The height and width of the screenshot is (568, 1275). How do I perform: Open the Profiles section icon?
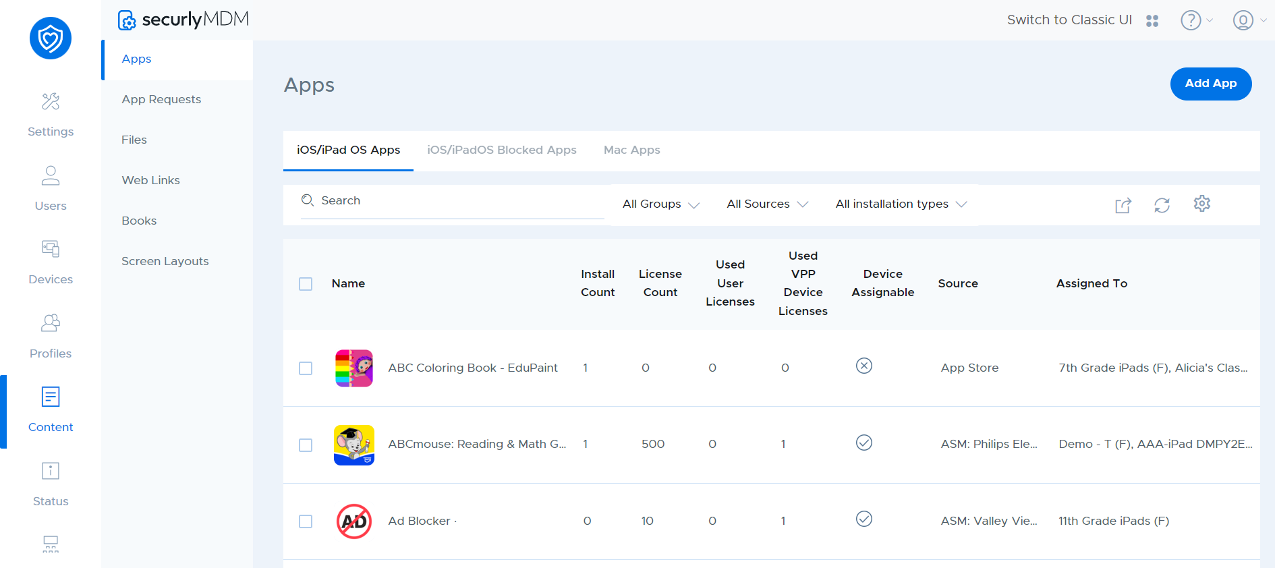click(x=51, y=323)
